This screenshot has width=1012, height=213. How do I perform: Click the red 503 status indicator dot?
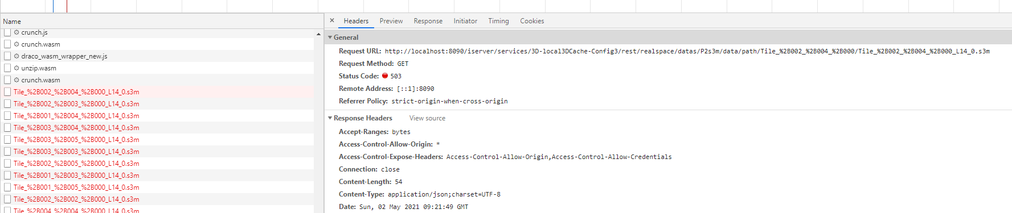tap(385, 76)
